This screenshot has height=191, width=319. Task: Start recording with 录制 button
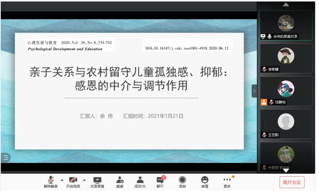(182, 182)
